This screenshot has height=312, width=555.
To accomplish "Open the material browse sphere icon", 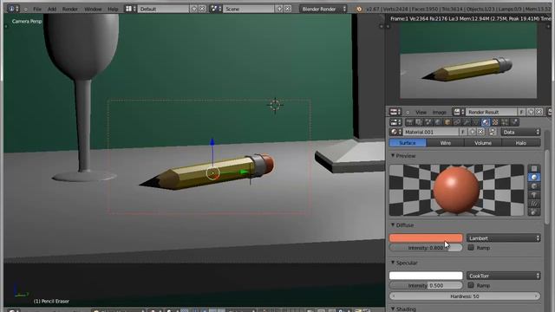I will point(395,132).
